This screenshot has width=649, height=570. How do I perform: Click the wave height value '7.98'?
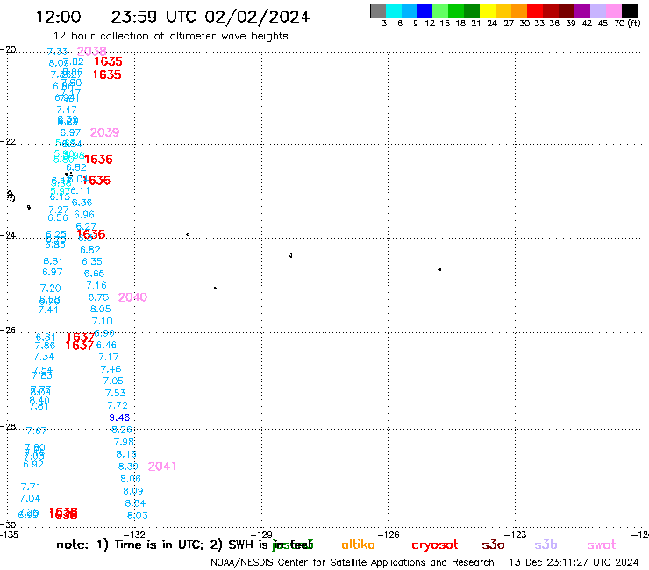pyautogui.click(x=124, y=442)
